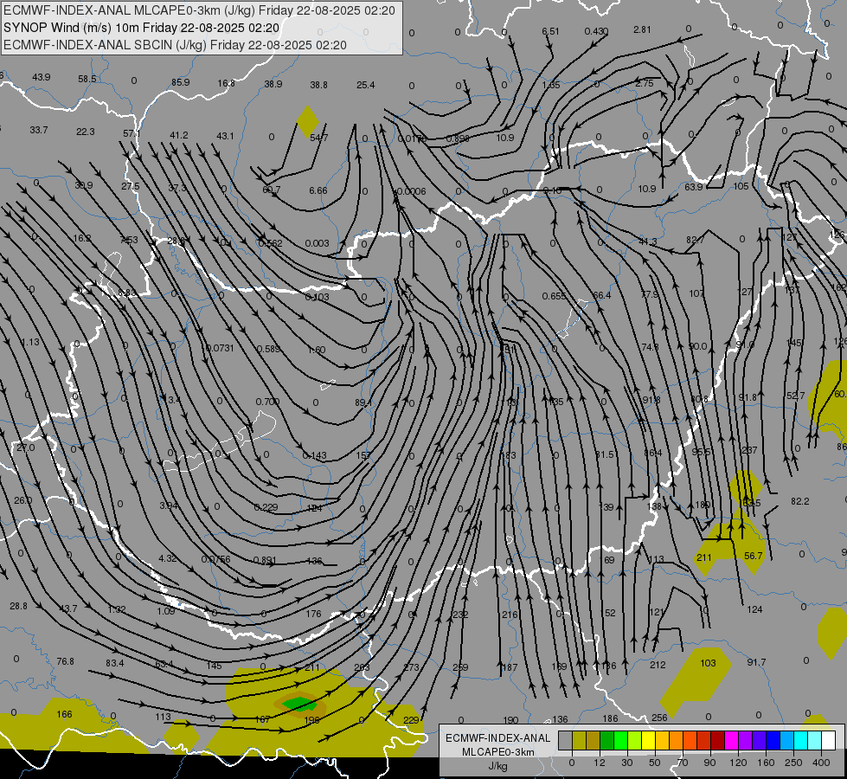Click the map value 6.66
This screenshot has height=779, width=847.
(x=318, y=190)
